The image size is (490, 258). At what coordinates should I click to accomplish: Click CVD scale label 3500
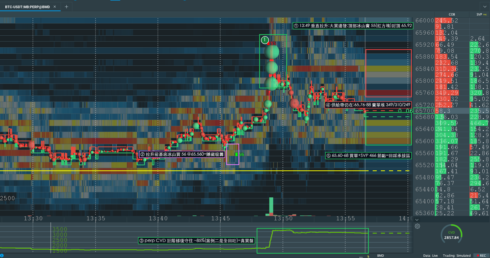(x=60, y=229)
